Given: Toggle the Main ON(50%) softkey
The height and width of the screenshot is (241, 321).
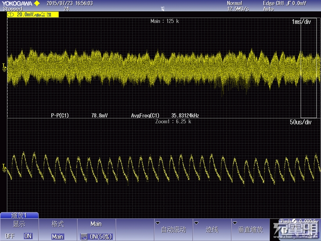Looking at the screenshot, I should point(96,230).
